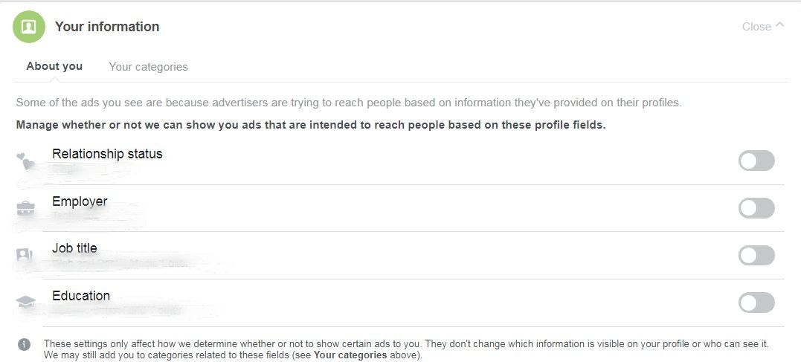Click the Education field label
801x362 pixels.
(x=81, y=296)
